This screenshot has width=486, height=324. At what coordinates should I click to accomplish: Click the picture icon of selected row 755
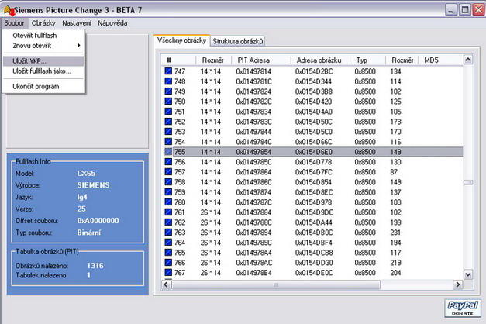click(x=168, y=152)
